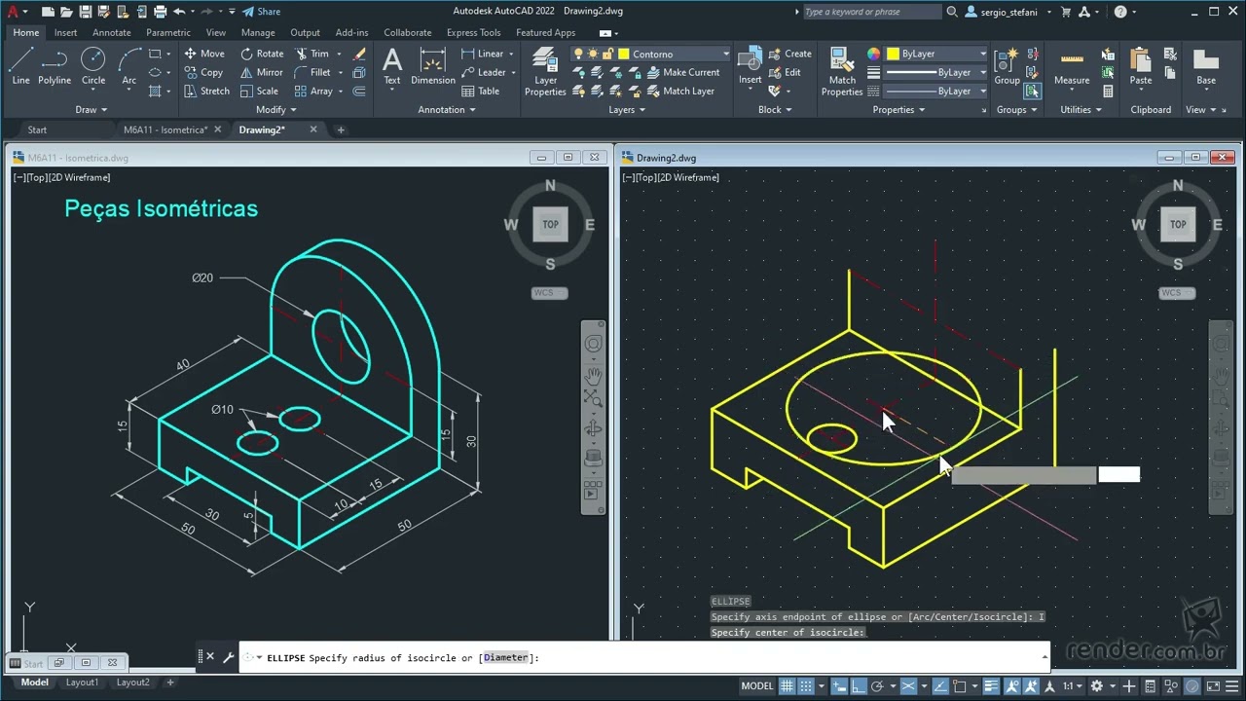Click the Share button
The width and height of the screenshot is (1246, 701).
point(262,12)
